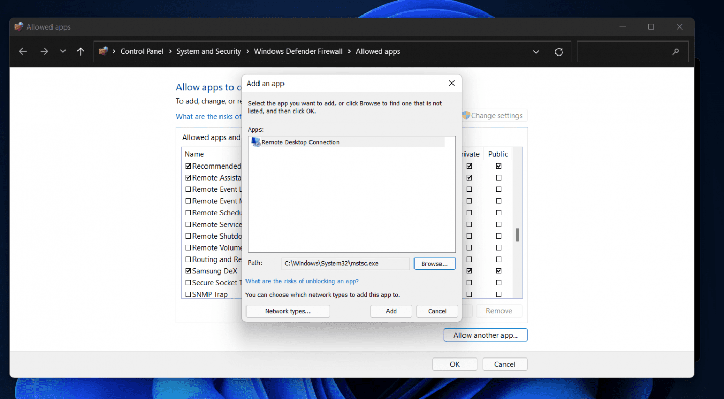
Task: Click the search magnifier icon
Action: coord(675,51)
